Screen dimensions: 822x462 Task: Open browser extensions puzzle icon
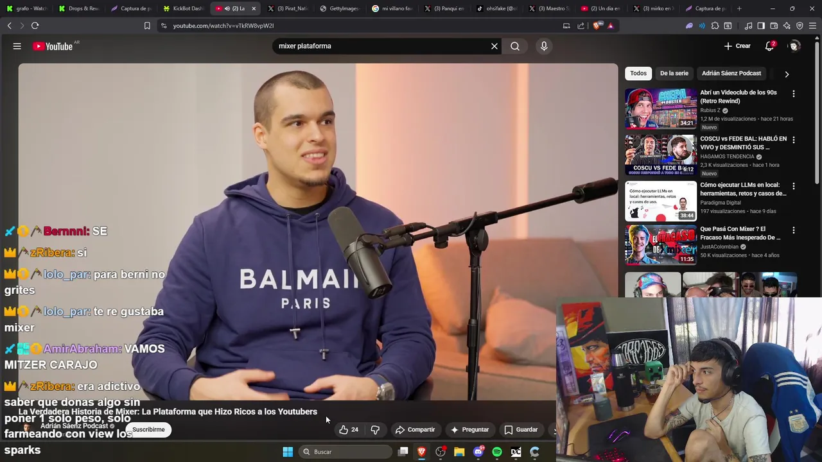pyautogui.click(x=715, y=26)
